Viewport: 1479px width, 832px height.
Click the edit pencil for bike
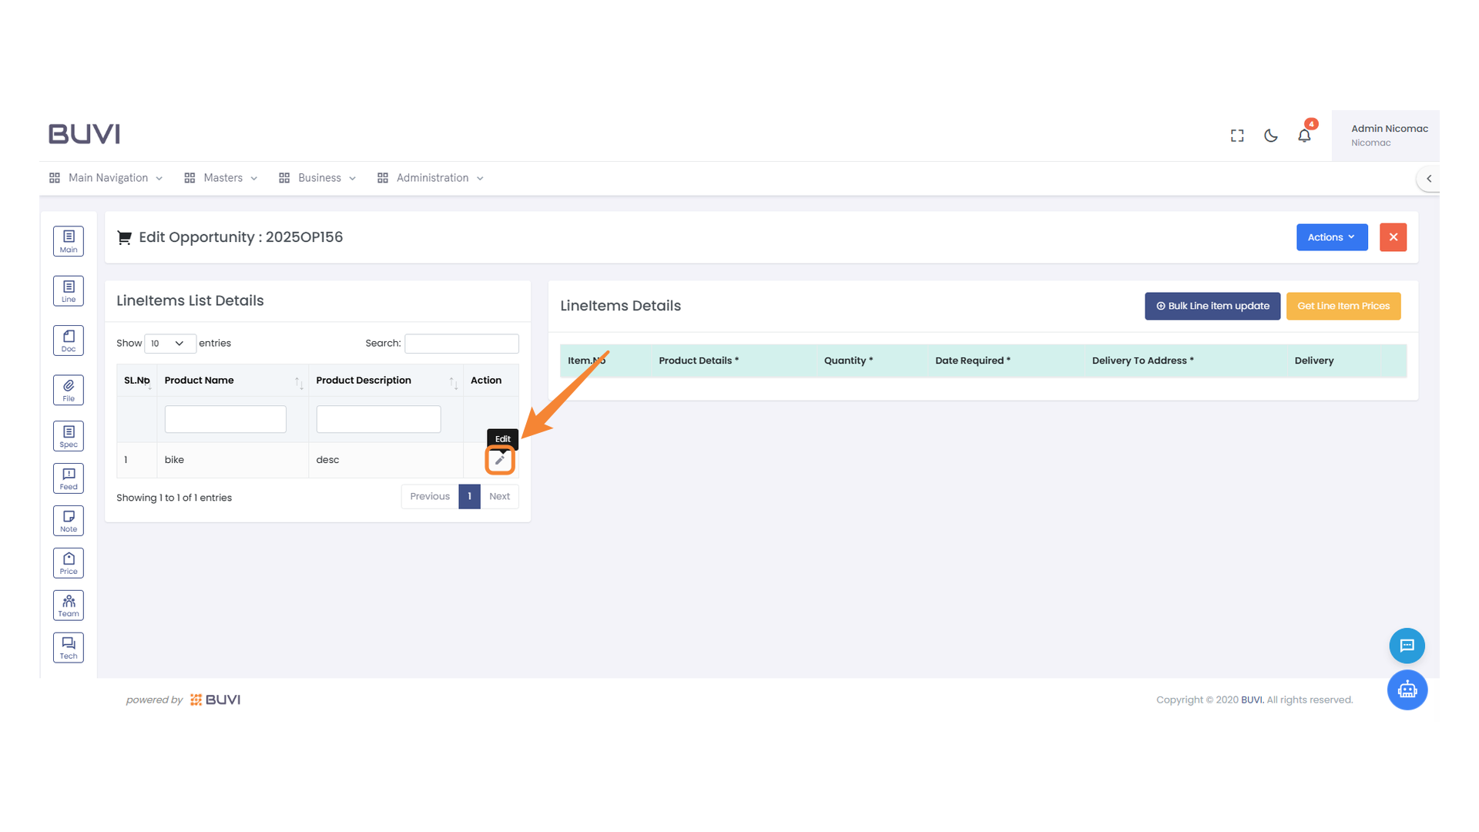click(500, 460)
